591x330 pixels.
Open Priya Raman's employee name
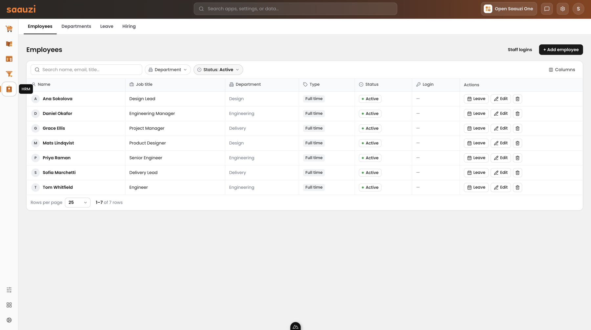pyautogui.click(x=56, y=158)
